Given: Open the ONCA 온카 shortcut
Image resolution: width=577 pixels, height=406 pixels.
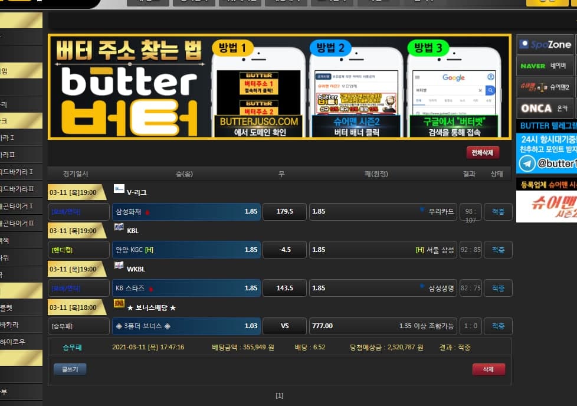Looking at the screenshot, I should [546, 109].
